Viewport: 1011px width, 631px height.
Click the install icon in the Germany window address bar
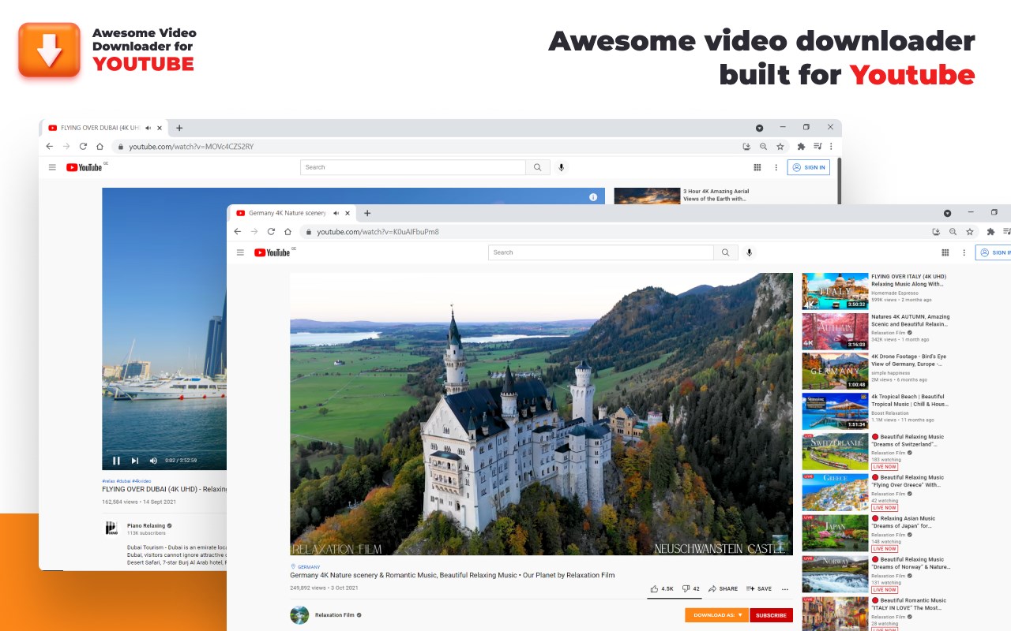(x=936, y=232)
